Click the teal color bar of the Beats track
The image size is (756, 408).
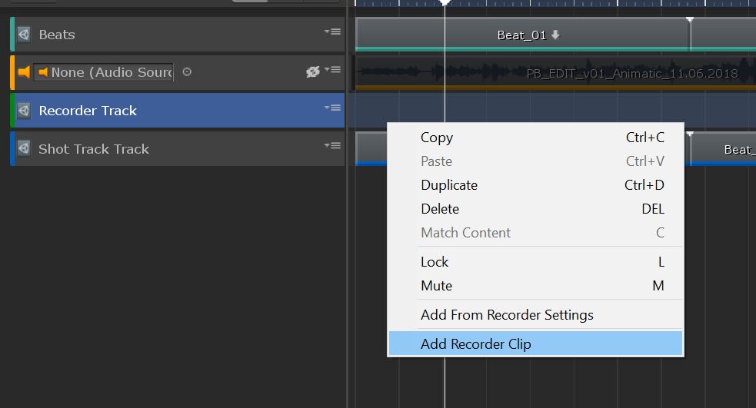coord(12,35)
